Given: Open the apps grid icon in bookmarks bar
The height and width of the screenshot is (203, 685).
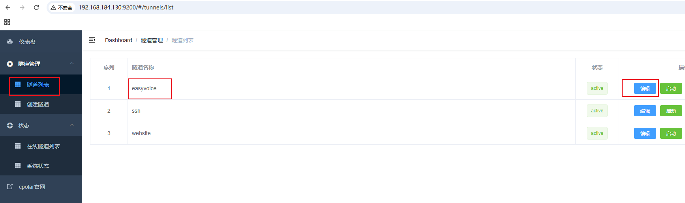Looking at the screenshot, I should click(7, 22).
